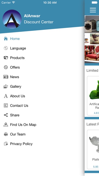Tap the Find Us On Map pin icon
Viewport: 99px width, 176px height.
(x=6, y=125)
